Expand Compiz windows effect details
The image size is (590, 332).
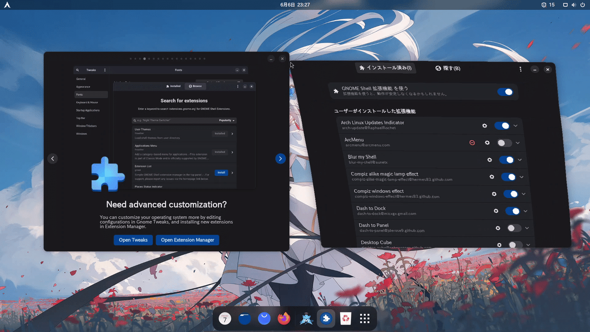click(x=524, y=194)
